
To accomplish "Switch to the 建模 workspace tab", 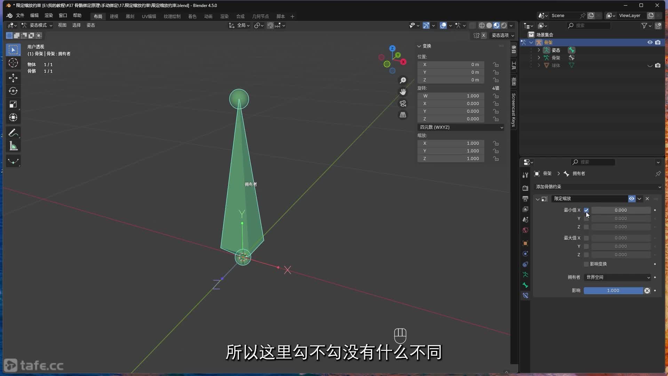I will coord(114,16).
